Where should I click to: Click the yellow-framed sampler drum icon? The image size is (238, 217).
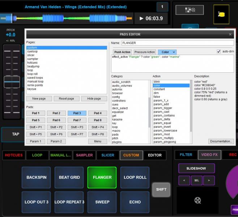coord(221,14)
